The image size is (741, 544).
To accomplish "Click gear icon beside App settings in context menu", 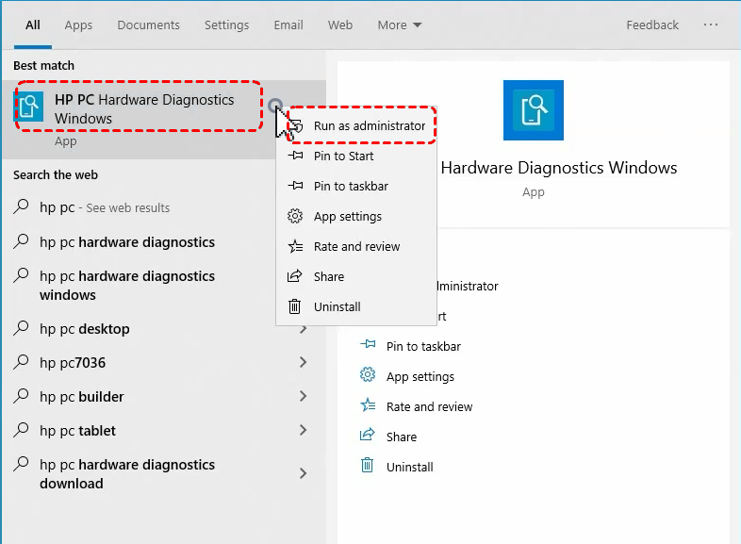I will [295, 216].
